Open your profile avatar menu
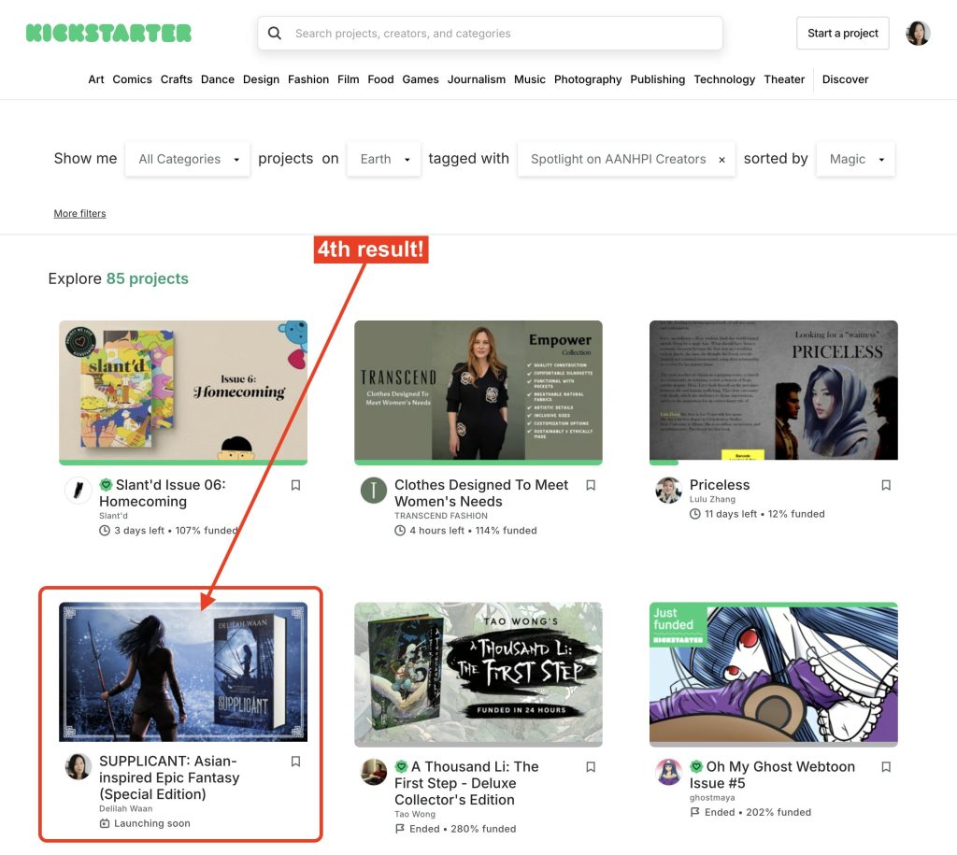The width and height of the screenshot is (957, 855). click(x=917, y=33)
